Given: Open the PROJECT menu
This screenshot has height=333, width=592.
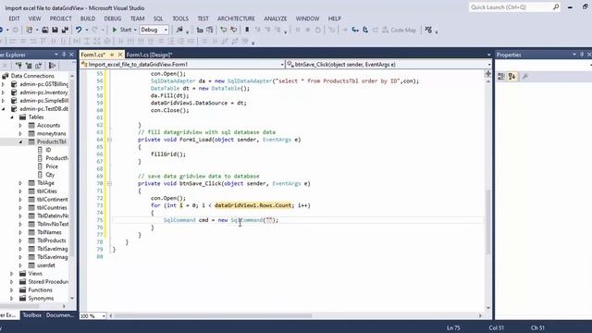Looking at the screenshot, I should point(60,18).
